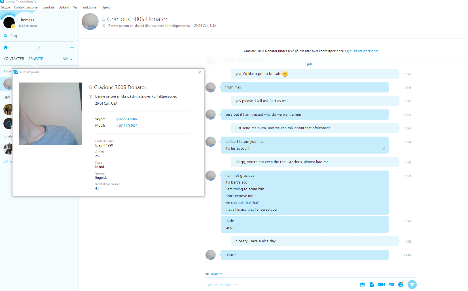
Task: Click the Føj til kontaktpersoner link
Action: point(362,51)
